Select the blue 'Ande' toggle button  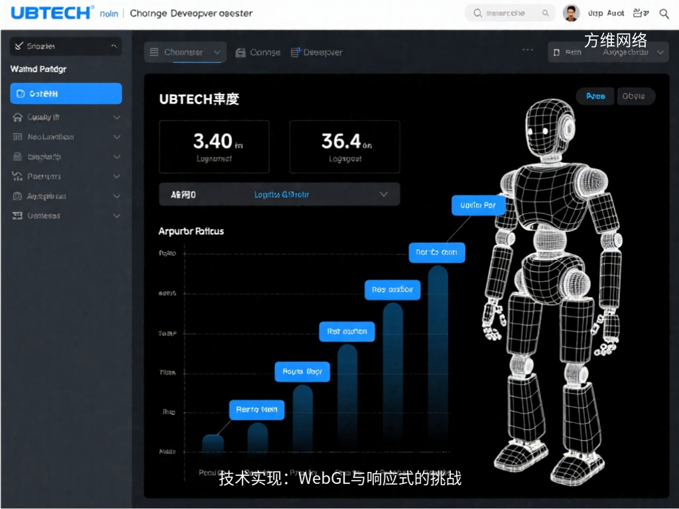[595, 96]
